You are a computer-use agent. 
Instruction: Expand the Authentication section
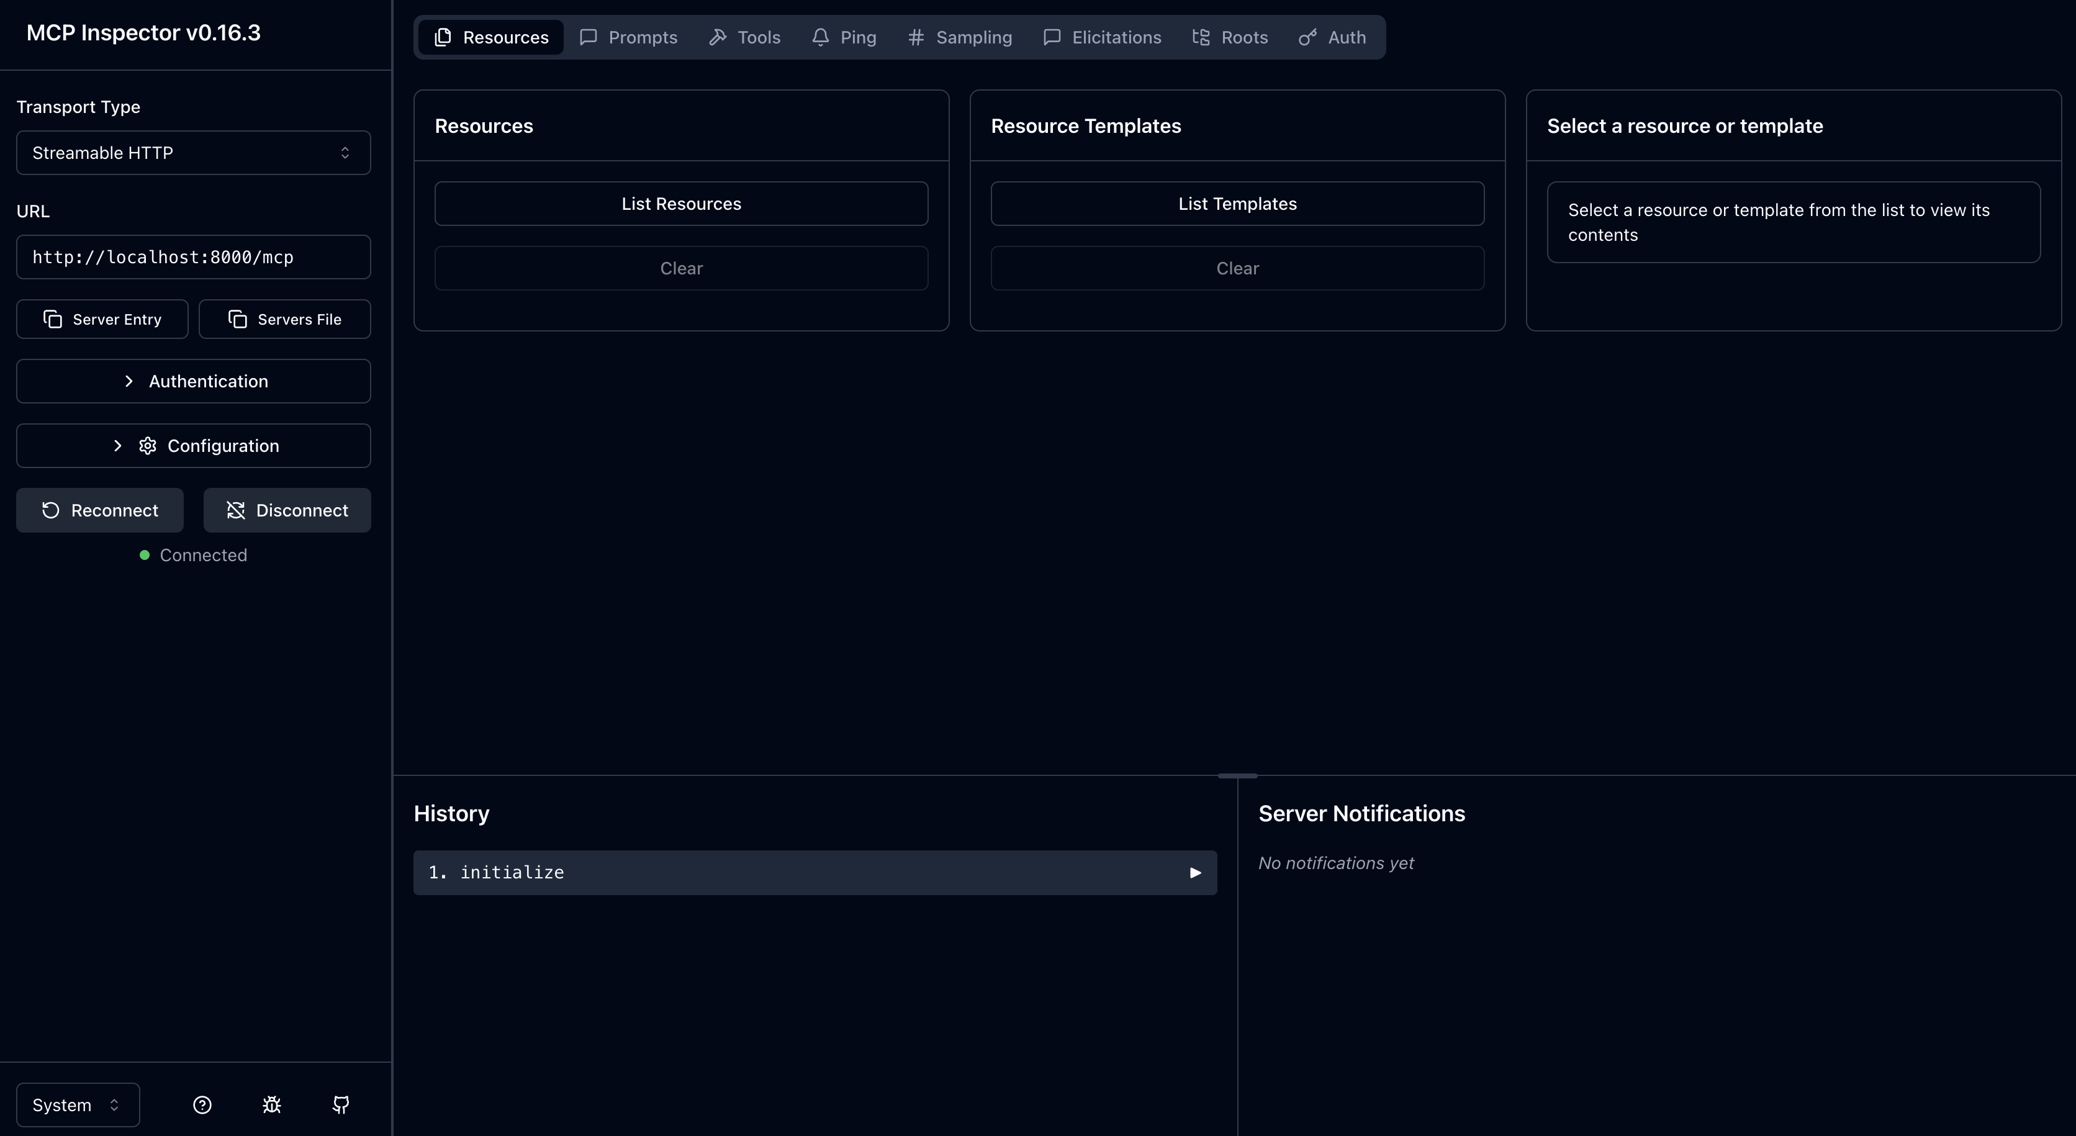click(x=192, y=381)
